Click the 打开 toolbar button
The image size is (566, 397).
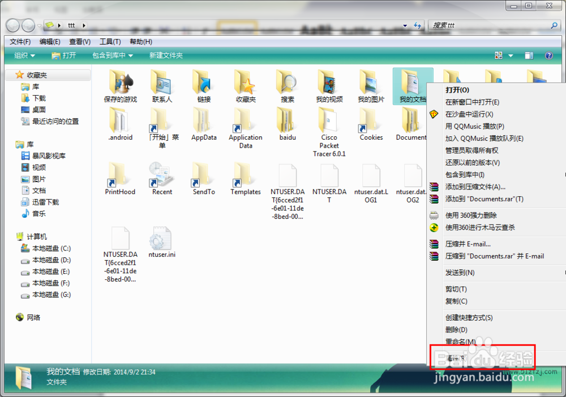point(64,55)
